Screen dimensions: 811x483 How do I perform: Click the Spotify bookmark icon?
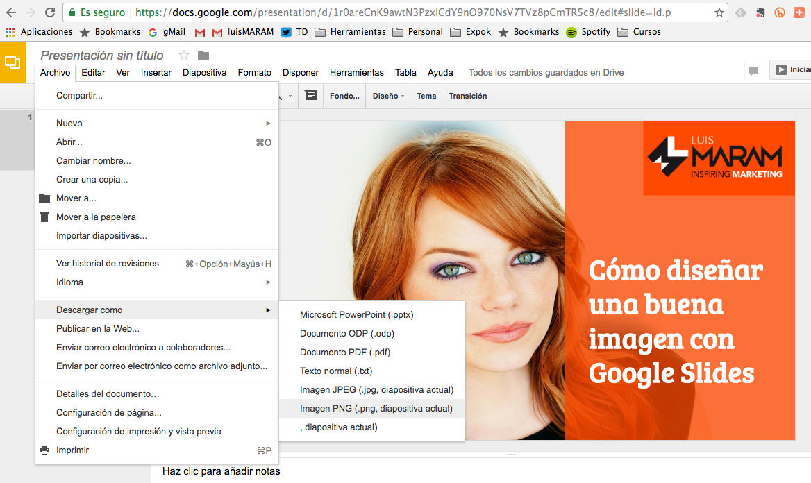pyautogui.click(x=571, y=31)
